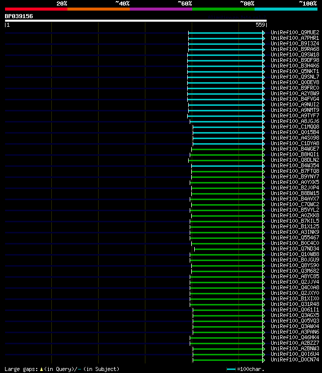Open hit UniRef100_Q015B4
This screenshot has height=373, width=322.
click(x=295, y=132)
